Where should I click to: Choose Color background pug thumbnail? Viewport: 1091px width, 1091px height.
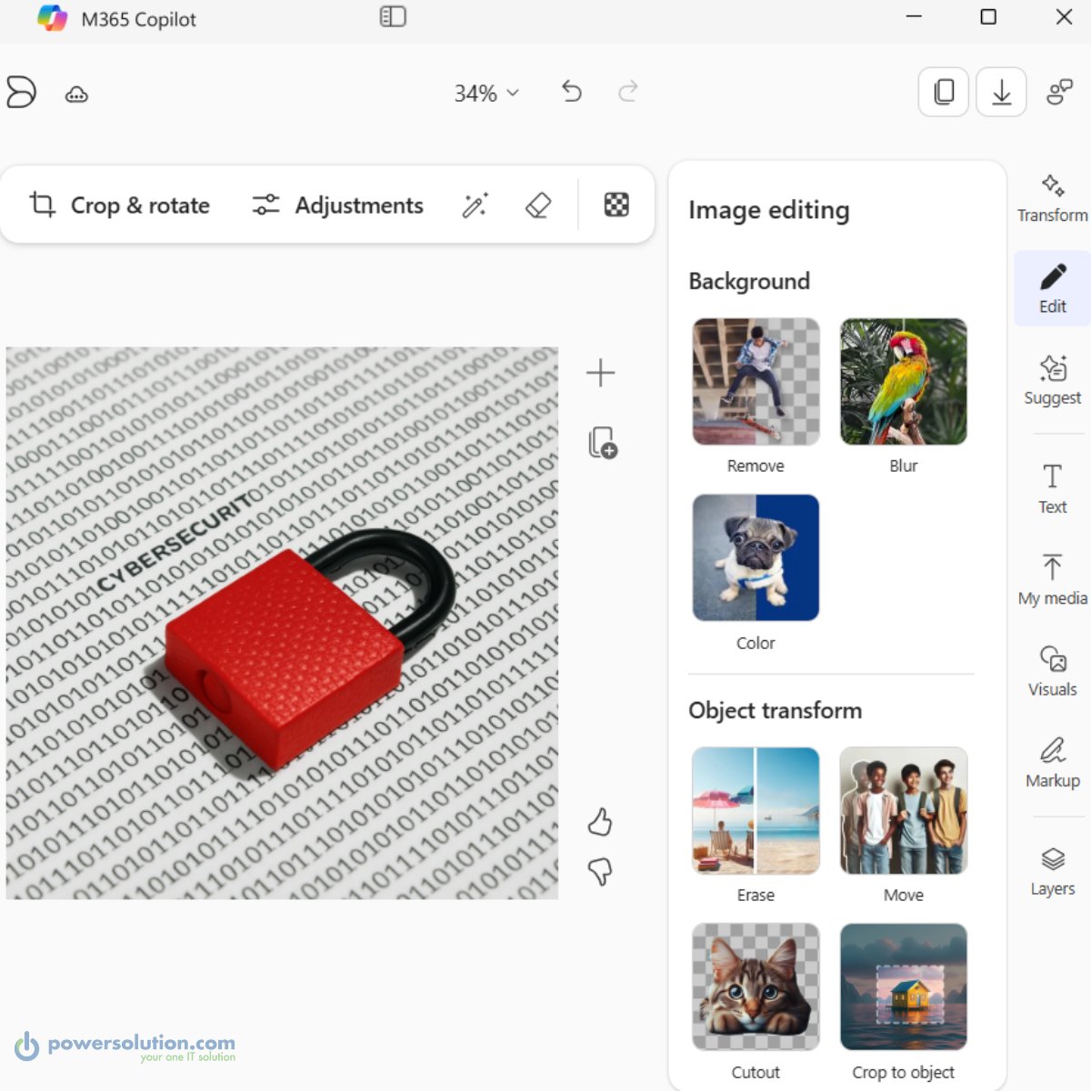point(756,557)
